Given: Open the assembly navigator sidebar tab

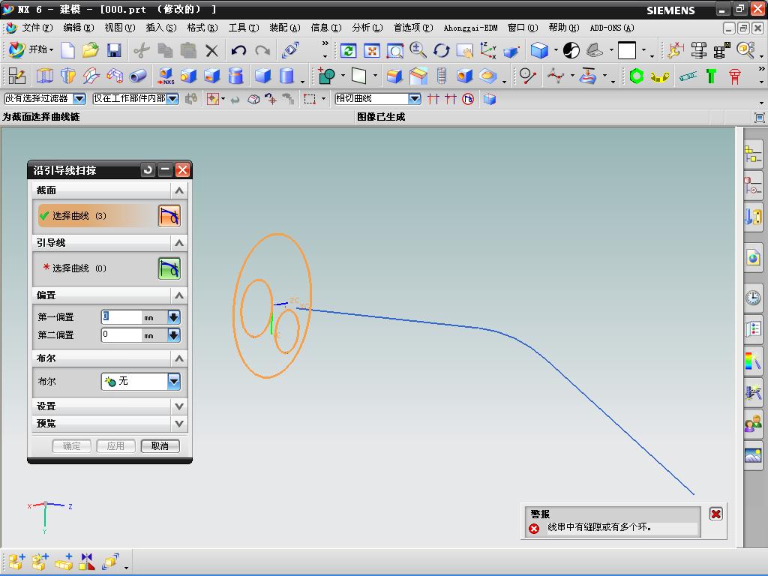Looking at the screenshot, I should (753, 154).
